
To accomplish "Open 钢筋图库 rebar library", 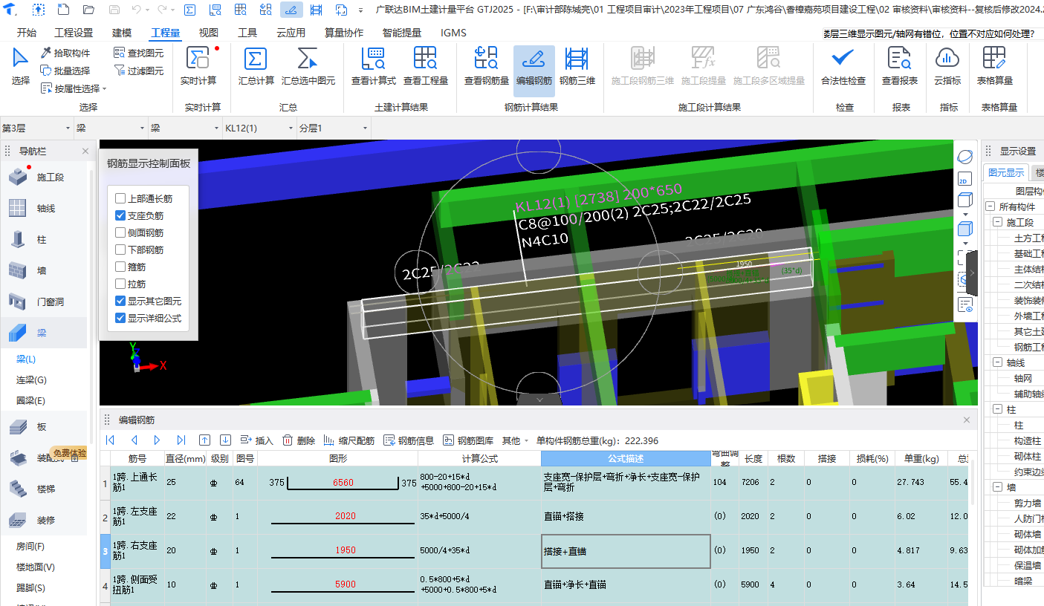I will tap(468, 440).
